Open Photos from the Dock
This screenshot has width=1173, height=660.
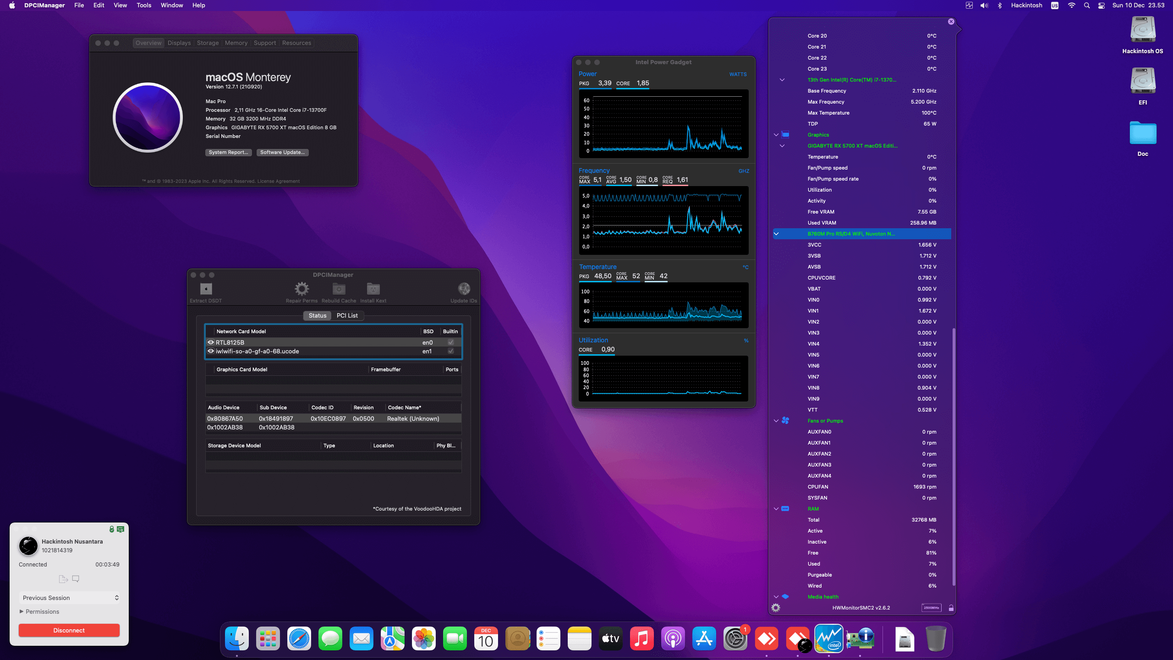pyautogui.click(x=424, y=638)
